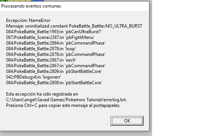Click the game window strip above the dialog

[22, 1]
